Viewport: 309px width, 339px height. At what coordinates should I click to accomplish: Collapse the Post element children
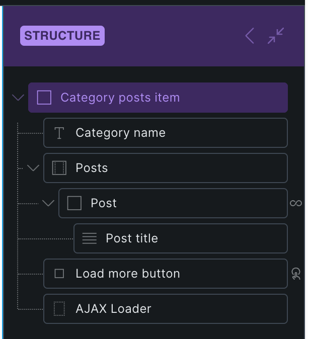pos(48,203)
